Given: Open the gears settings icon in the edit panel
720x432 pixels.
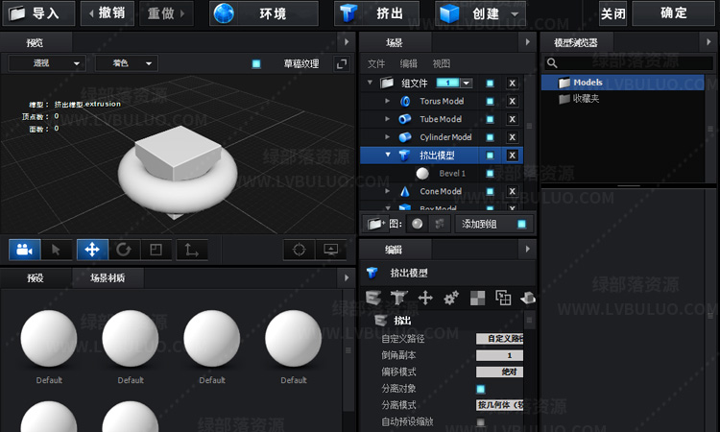Looking at the screenshot, I should [451, 298].
